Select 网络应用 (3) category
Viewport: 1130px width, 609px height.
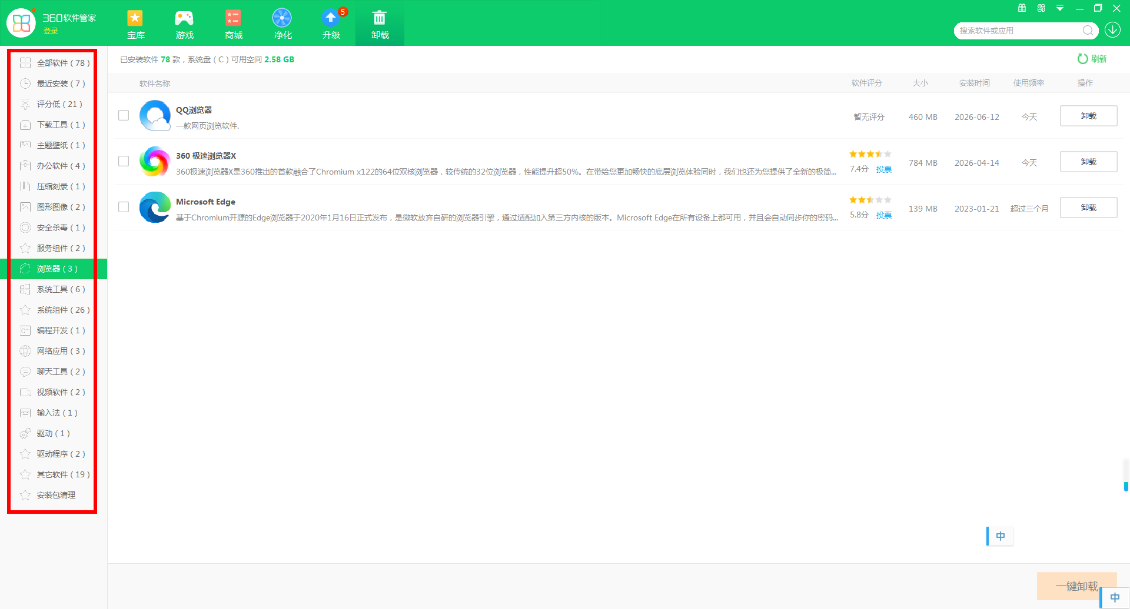54,351
